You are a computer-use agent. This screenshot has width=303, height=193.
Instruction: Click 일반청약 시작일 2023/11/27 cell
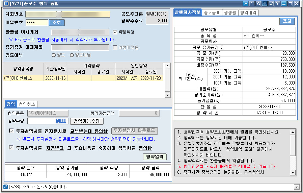127,78
